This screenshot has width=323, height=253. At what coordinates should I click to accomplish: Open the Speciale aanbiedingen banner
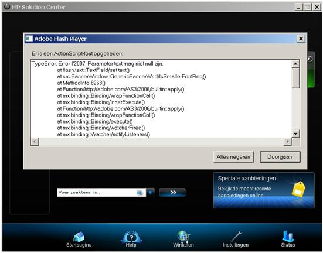pos(264,190)
